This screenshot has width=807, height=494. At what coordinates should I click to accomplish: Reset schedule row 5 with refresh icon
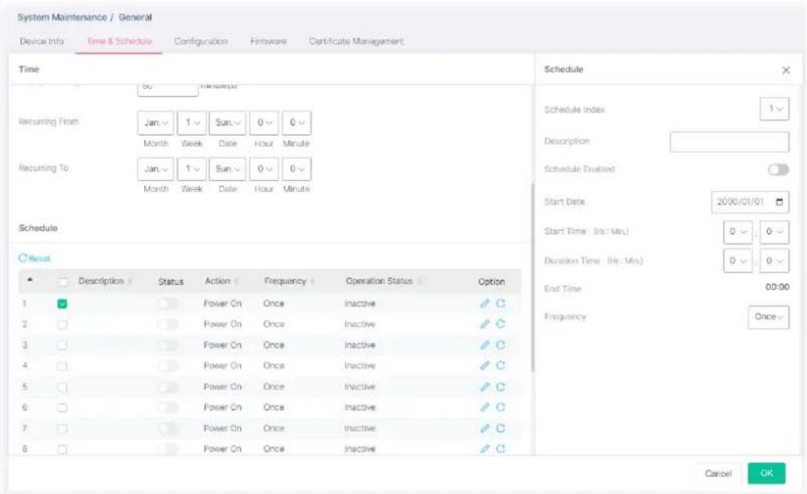coord(500,387)
